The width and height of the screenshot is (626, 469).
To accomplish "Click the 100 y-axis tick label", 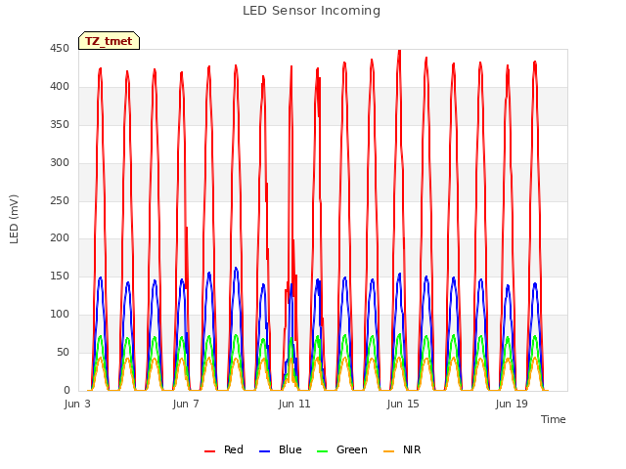I will [60, 315].
